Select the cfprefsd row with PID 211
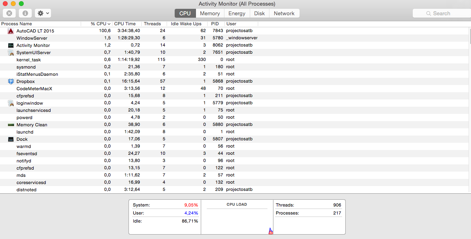The image size is (471, 239). point(234,96)
